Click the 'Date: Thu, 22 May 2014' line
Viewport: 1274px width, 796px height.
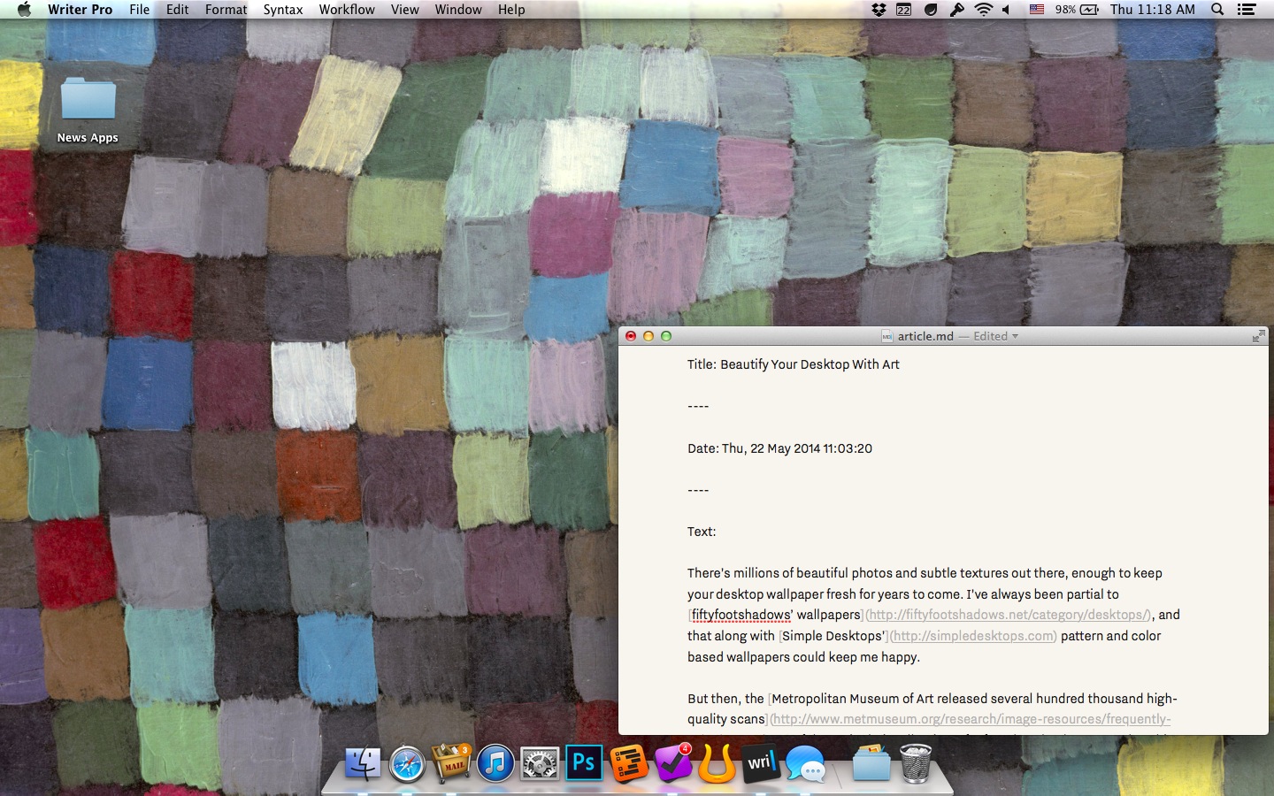pos(779,448)
